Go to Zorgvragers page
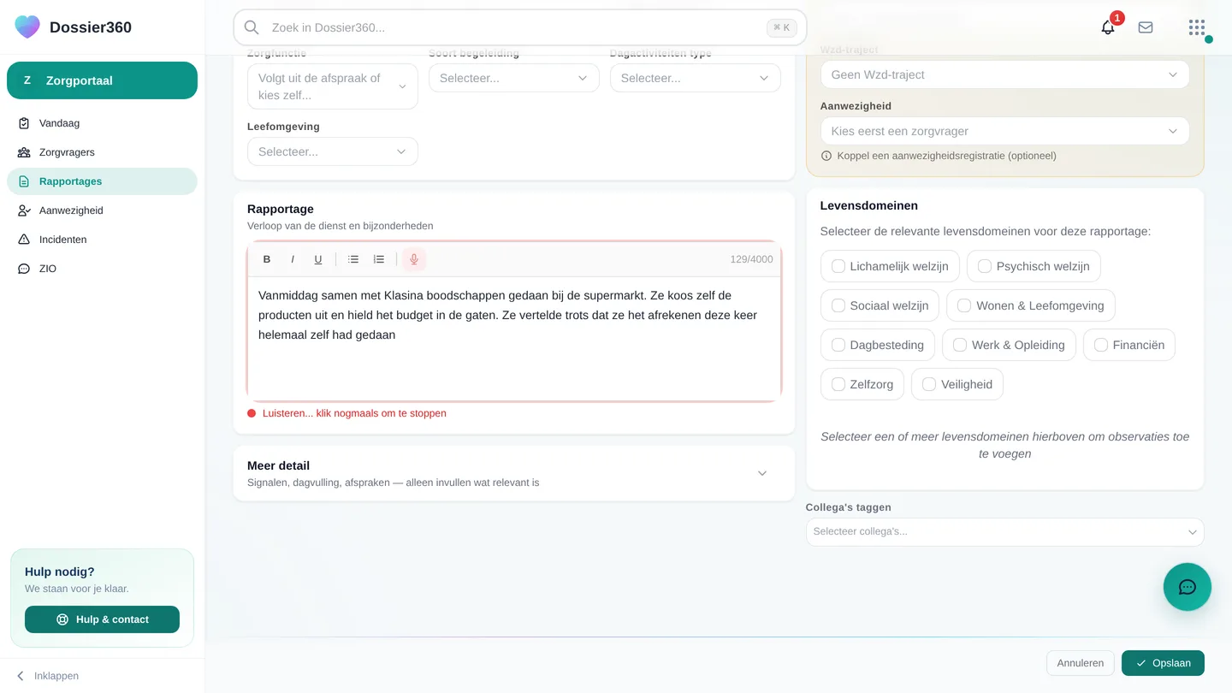1232x693 pixels. pyautogui.click(x=102, y=152)
